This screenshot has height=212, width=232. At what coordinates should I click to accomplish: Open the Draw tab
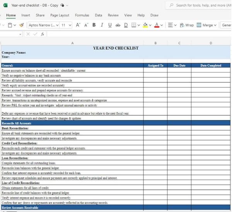pyautogui.click(x=154, y=15)
